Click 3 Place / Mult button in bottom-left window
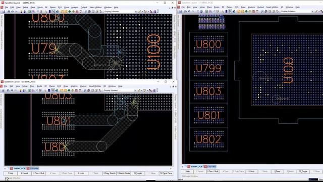Screen dimensions: 323x182 coord(39,173)
